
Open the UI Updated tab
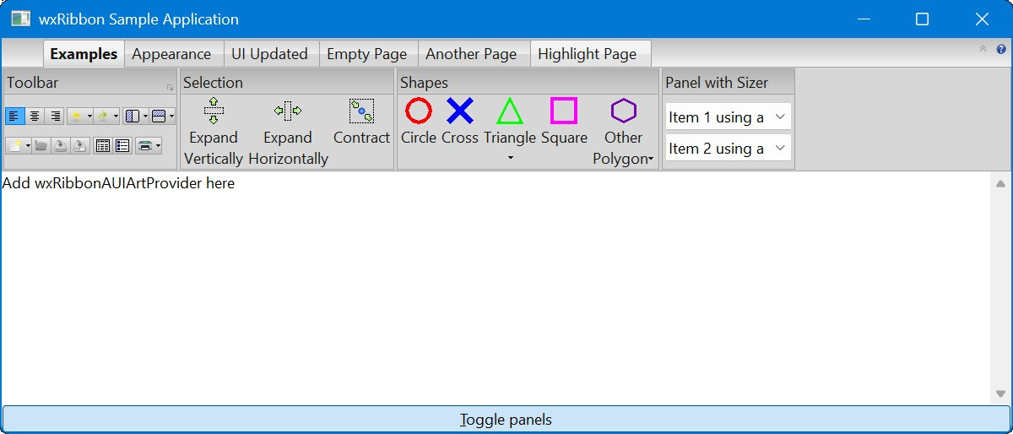point(269,54)
